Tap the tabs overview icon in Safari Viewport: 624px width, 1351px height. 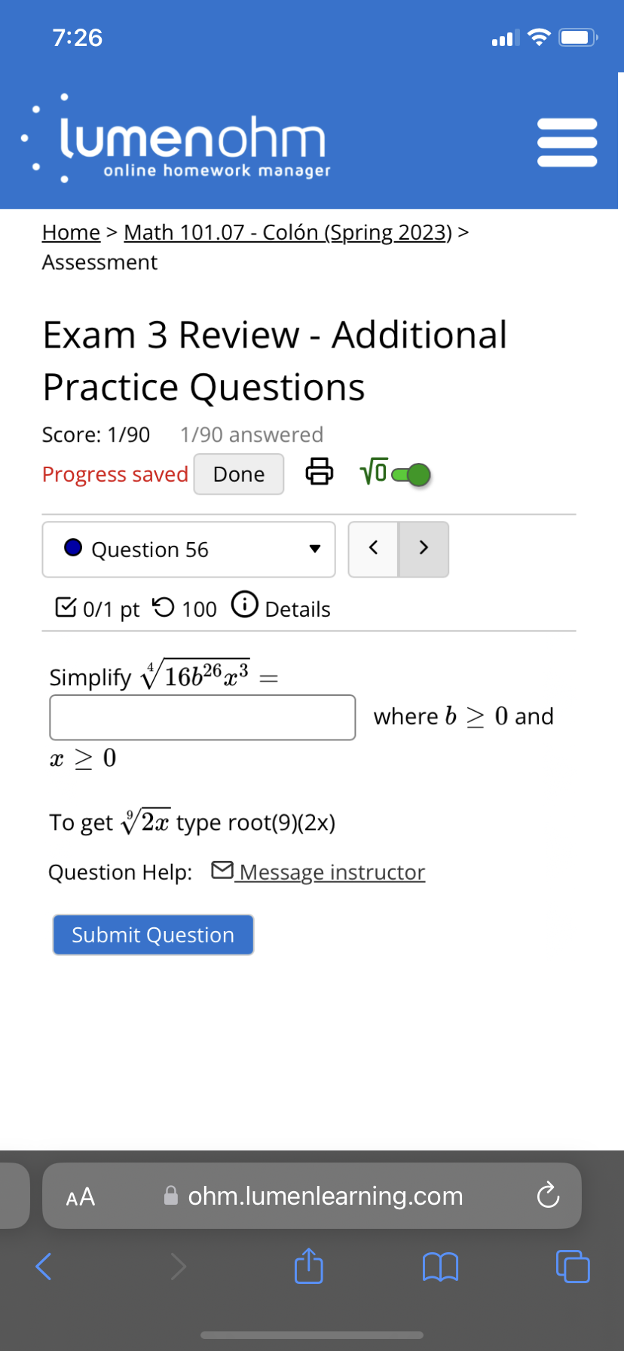coord(573,1267)
